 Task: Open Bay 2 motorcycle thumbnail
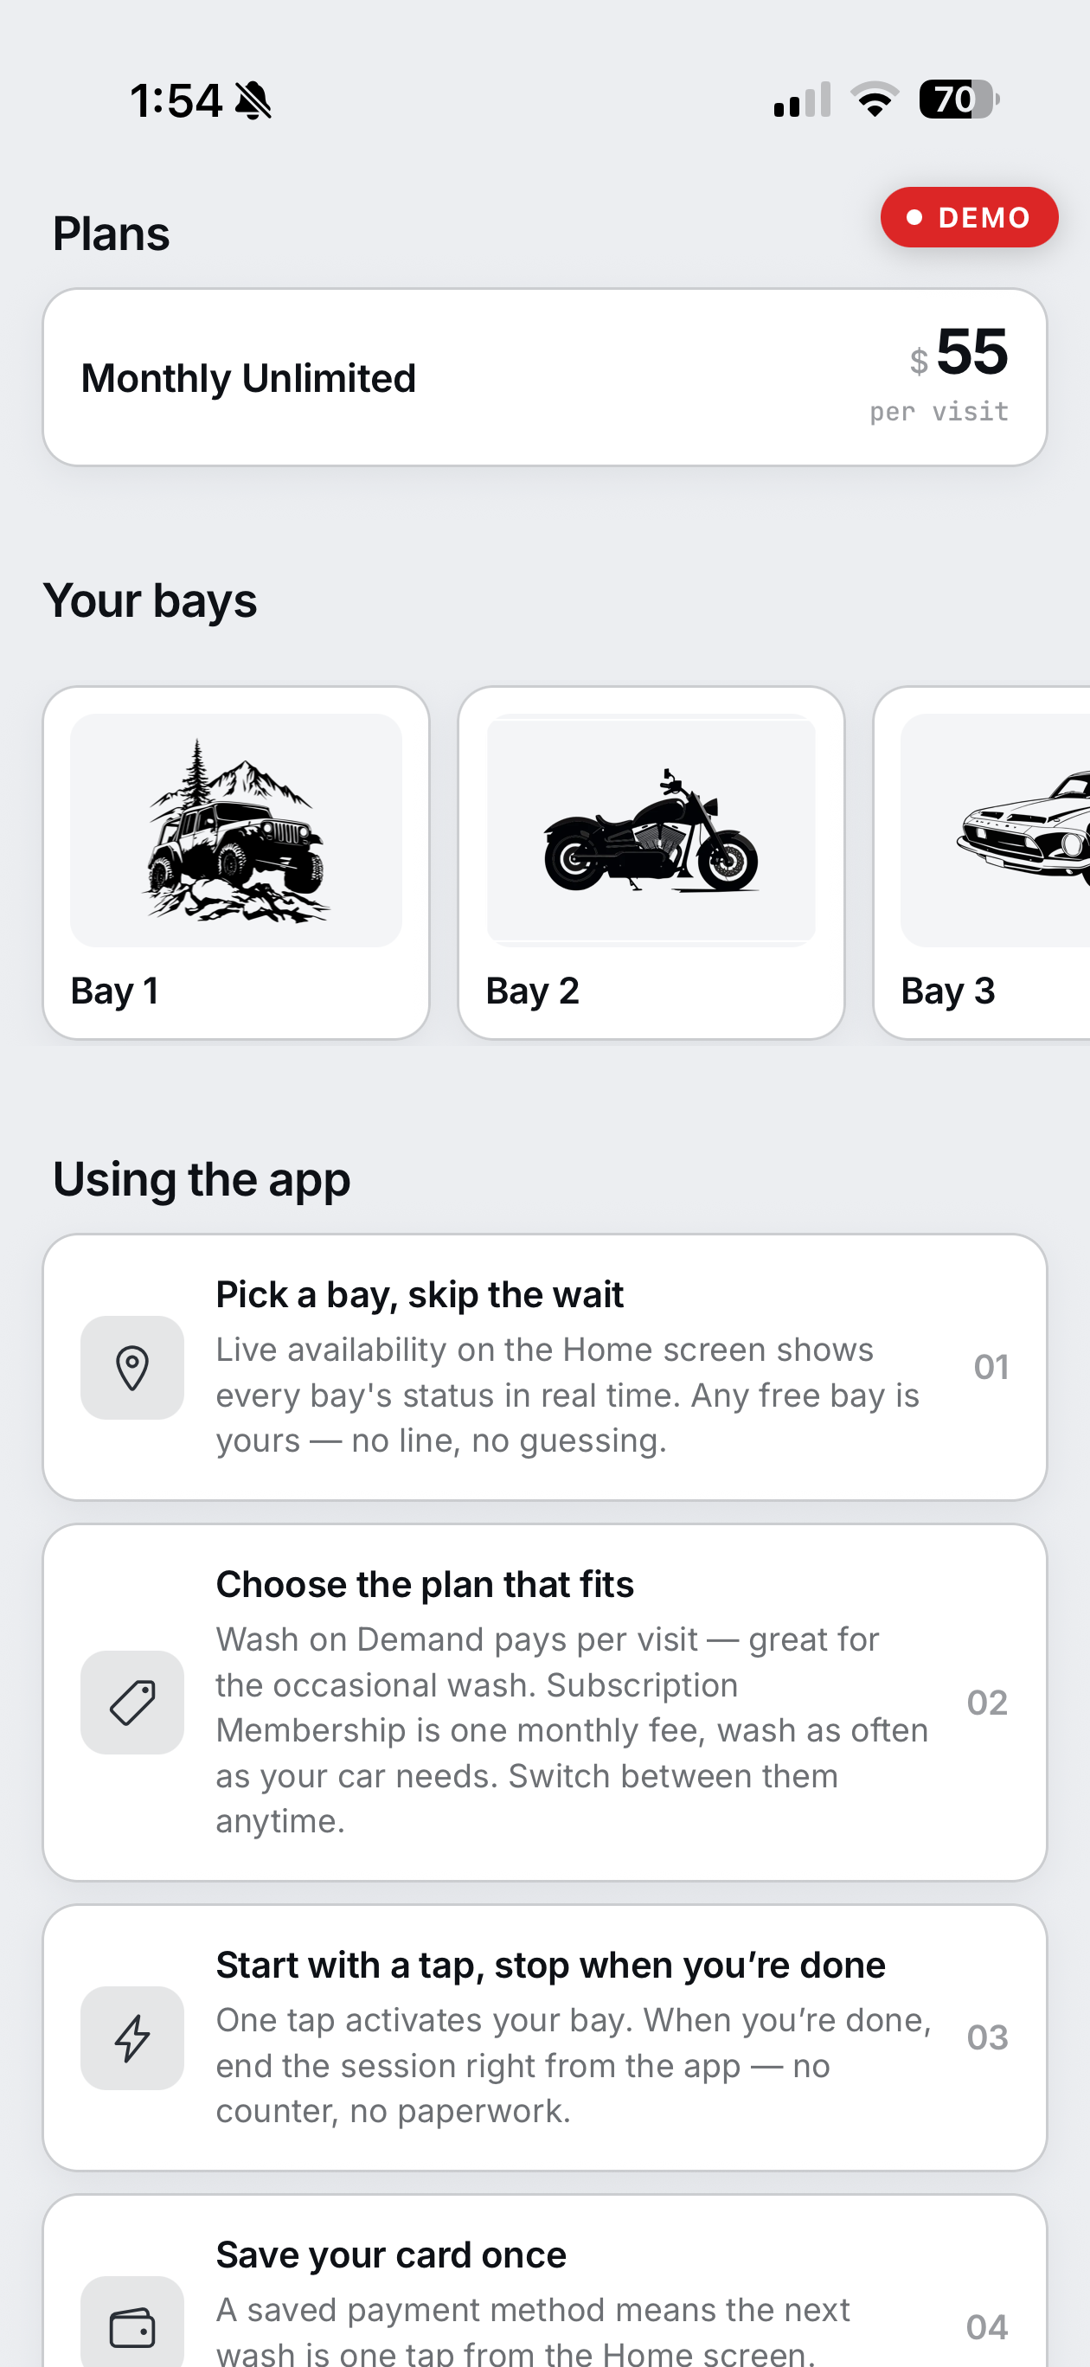[x=651, y=831]
